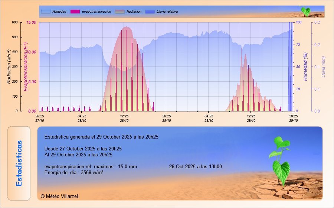Select the Radiacion legend color box
Screen dimensions: 334x208
point(120,12)
